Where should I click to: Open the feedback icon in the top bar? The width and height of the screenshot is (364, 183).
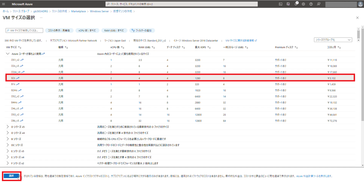point(319,4)
